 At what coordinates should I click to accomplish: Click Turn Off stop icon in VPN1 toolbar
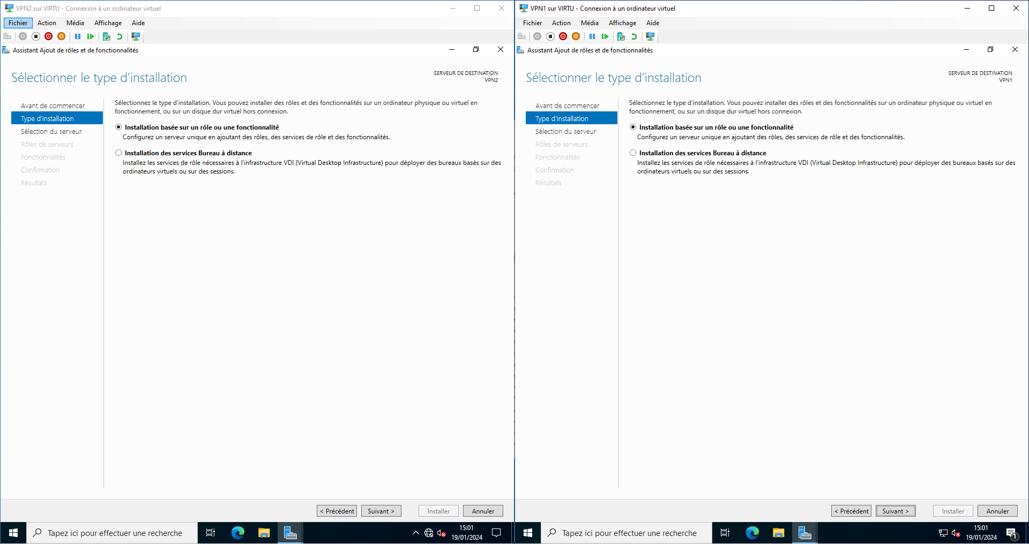point(550,36)
